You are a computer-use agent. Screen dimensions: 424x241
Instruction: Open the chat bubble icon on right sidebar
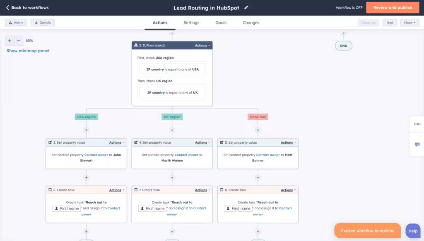(417, 145)
